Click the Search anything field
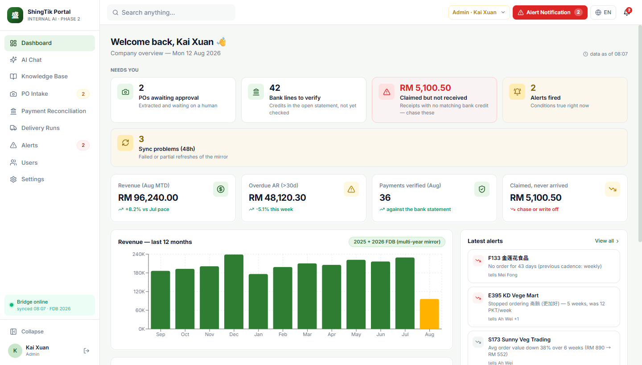 171,12
